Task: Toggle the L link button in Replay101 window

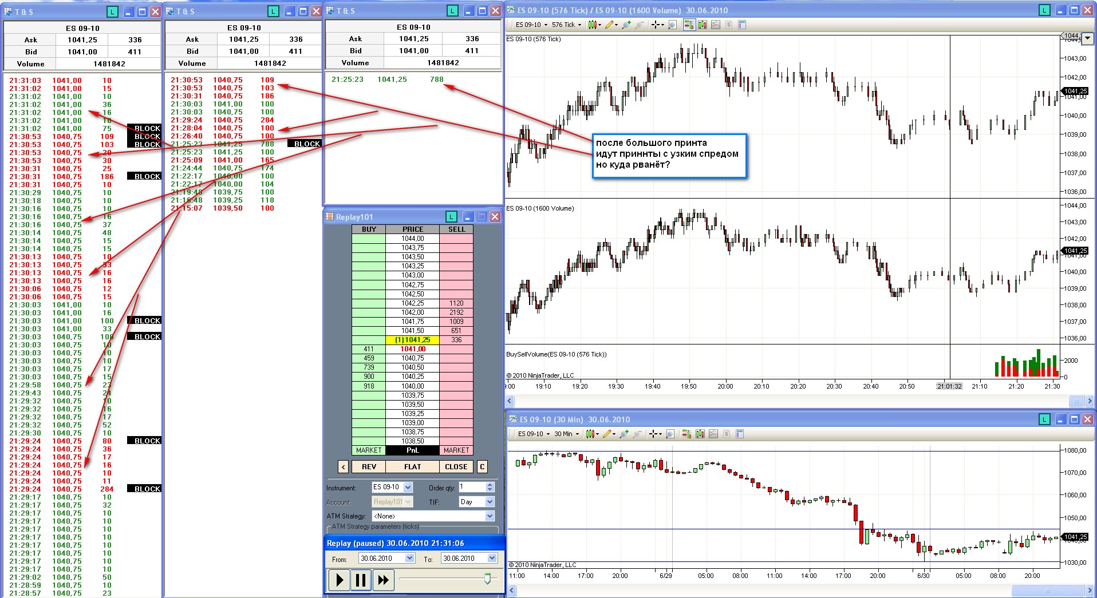Action: [452, 217]
